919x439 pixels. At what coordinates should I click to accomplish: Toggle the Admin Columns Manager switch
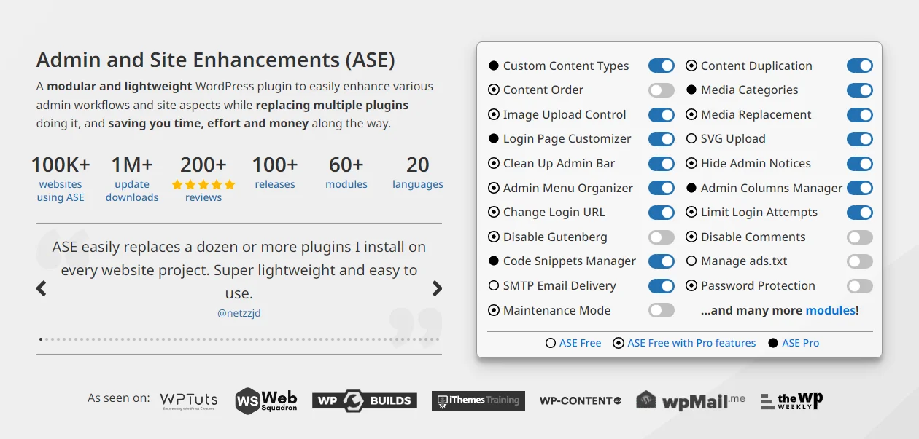(x=860, y=188)
